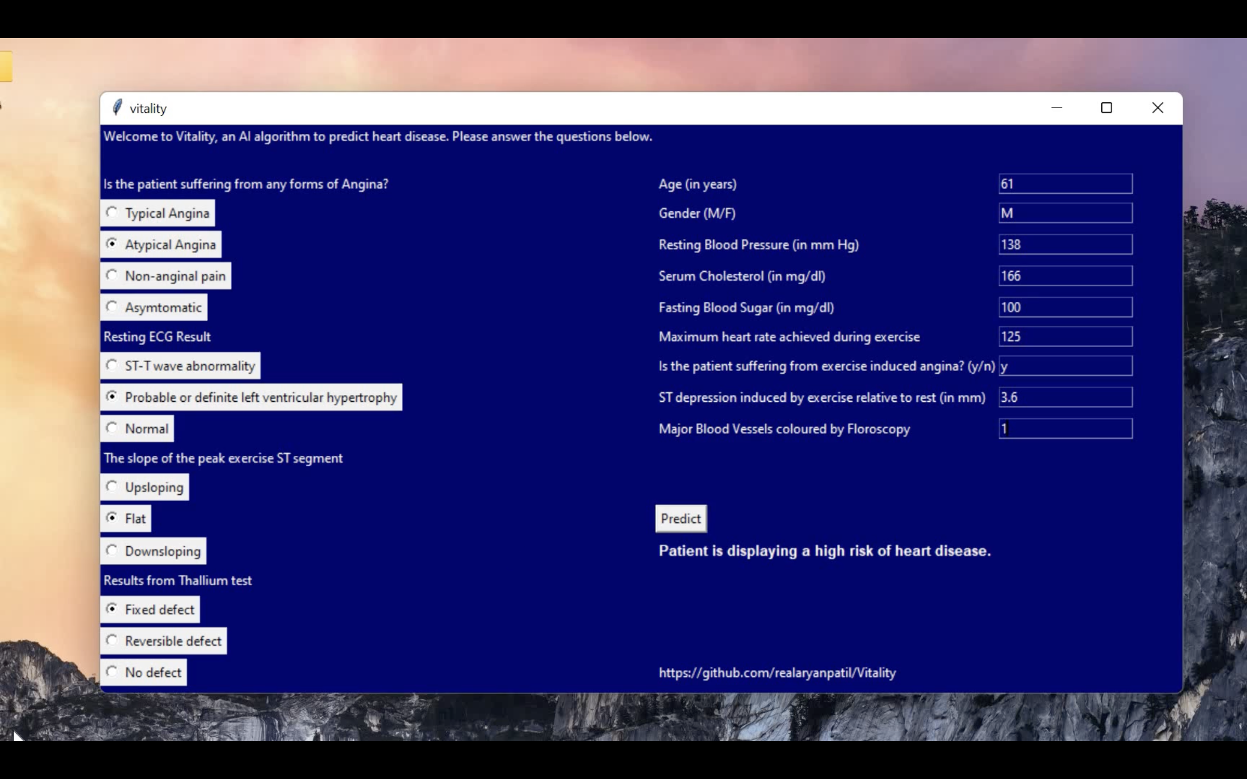Select Downsloping slope option

click(x=112, y=550)
